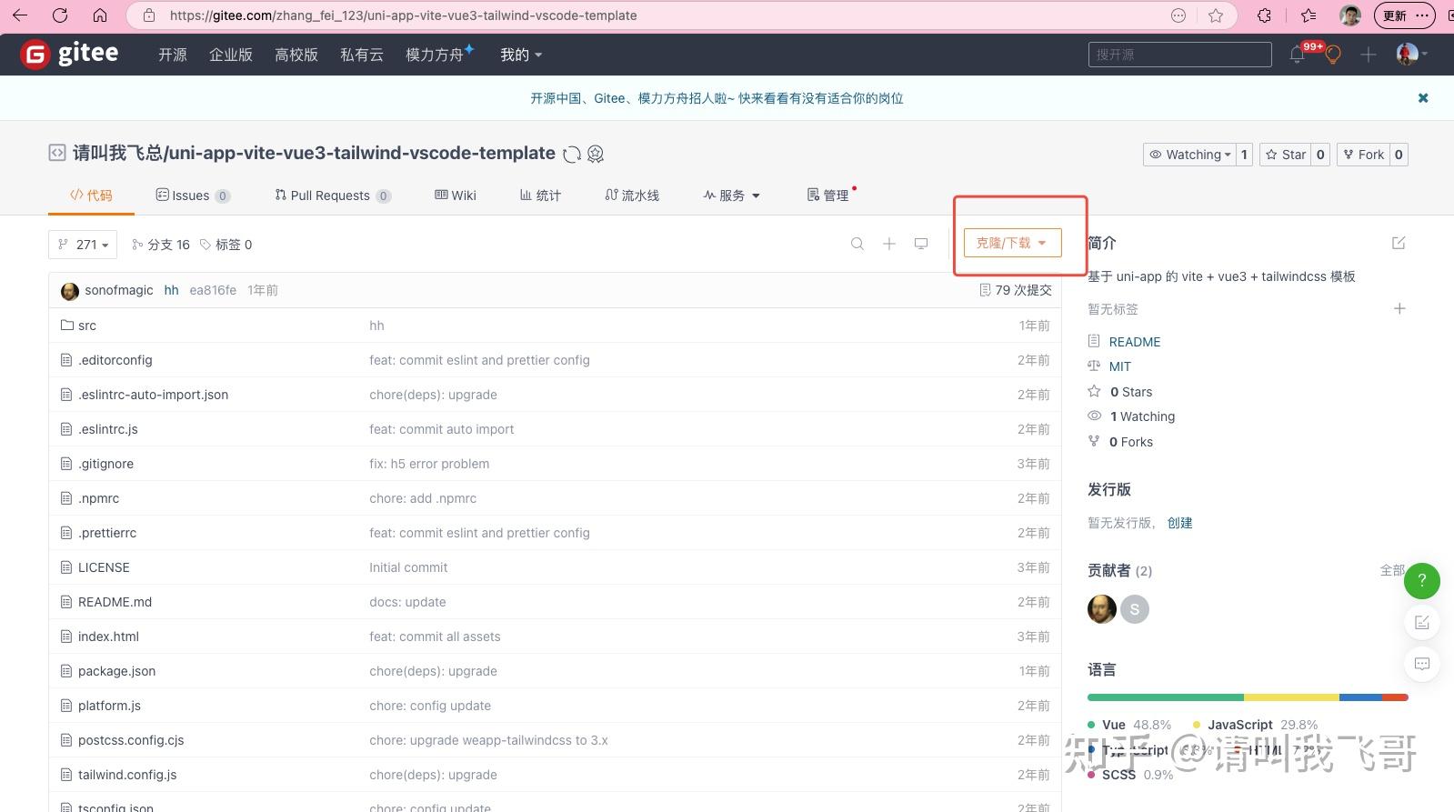The height and width of the screenshot is (812, 1454).
Task: Bookmark page with the star icon in address bar
Action: pyautogui.click(x=1216, y=15)
